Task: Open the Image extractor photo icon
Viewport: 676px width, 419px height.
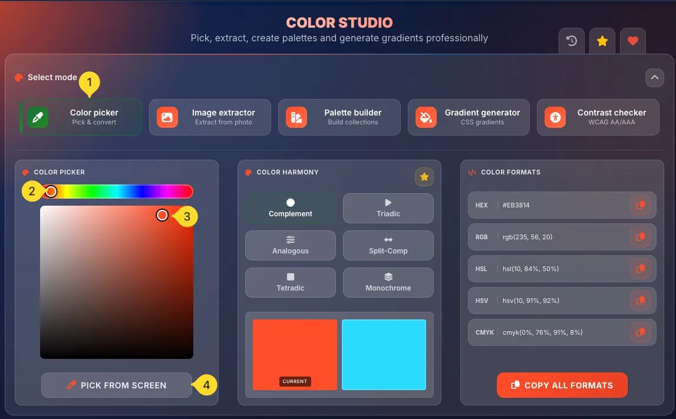Action: pyautogui.click(x=167, y=117)
